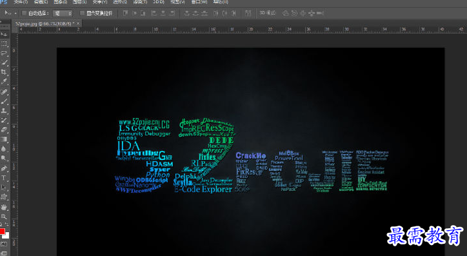The width and height of the screenshot is (467, 256).
Task: Select the Clone Stamp tool
Action: click(4, 110)
